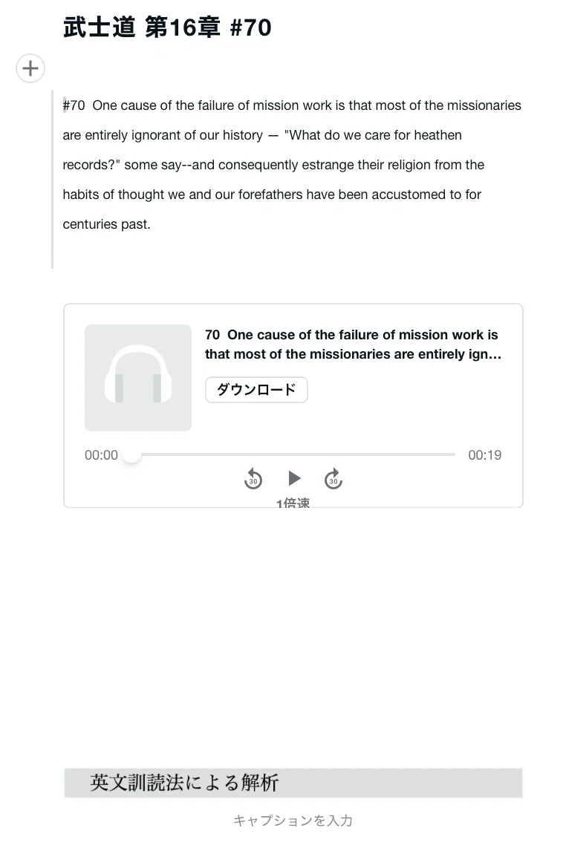
Task: Place cursor after 'centuries past.'
Action: coord(151,224)
